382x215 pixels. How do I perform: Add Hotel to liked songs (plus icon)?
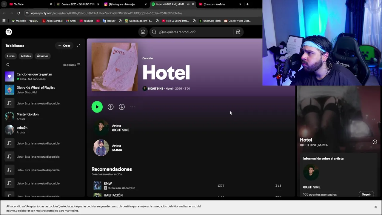(111, 107)
